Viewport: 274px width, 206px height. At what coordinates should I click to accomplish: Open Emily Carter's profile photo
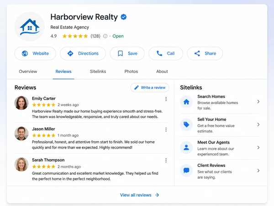21,103
